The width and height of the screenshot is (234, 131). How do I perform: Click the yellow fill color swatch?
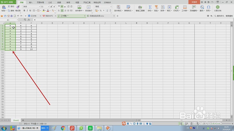pos(43,10)
